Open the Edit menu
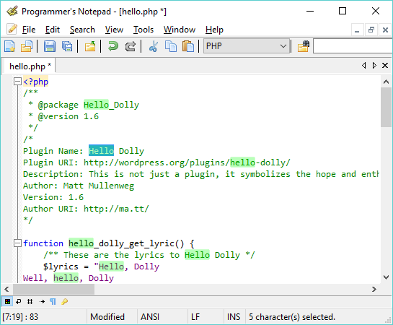 [53, 30]
